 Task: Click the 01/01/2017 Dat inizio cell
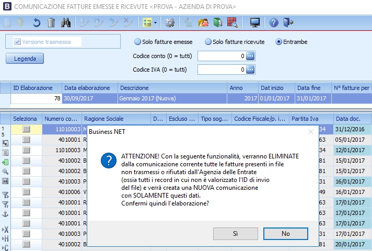[276, 98]
